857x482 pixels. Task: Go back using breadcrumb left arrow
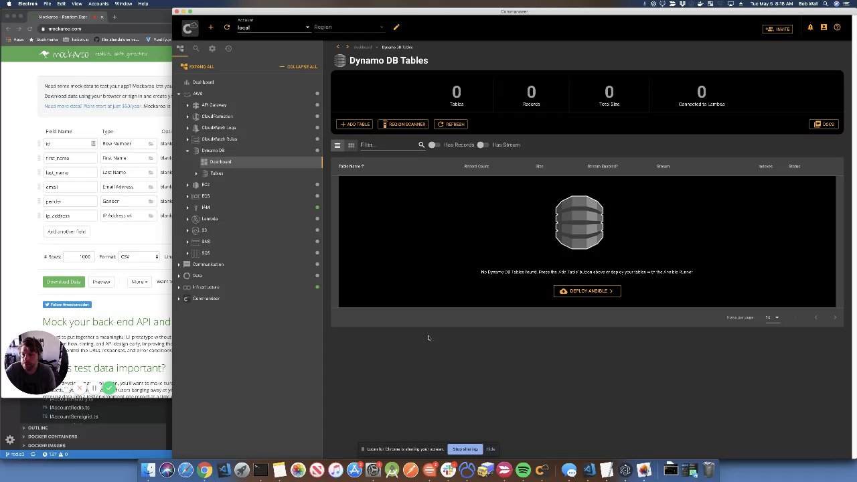(x=338, y=47)
